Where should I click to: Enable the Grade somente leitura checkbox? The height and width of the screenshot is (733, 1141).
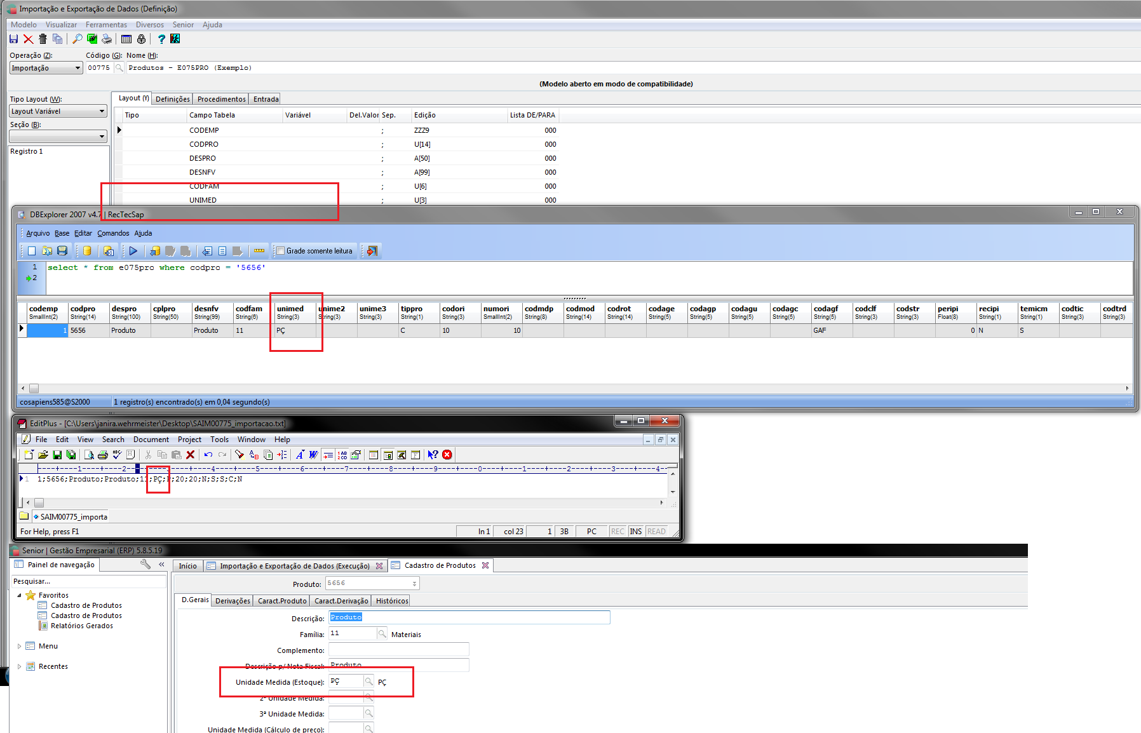tap(280, 251)
